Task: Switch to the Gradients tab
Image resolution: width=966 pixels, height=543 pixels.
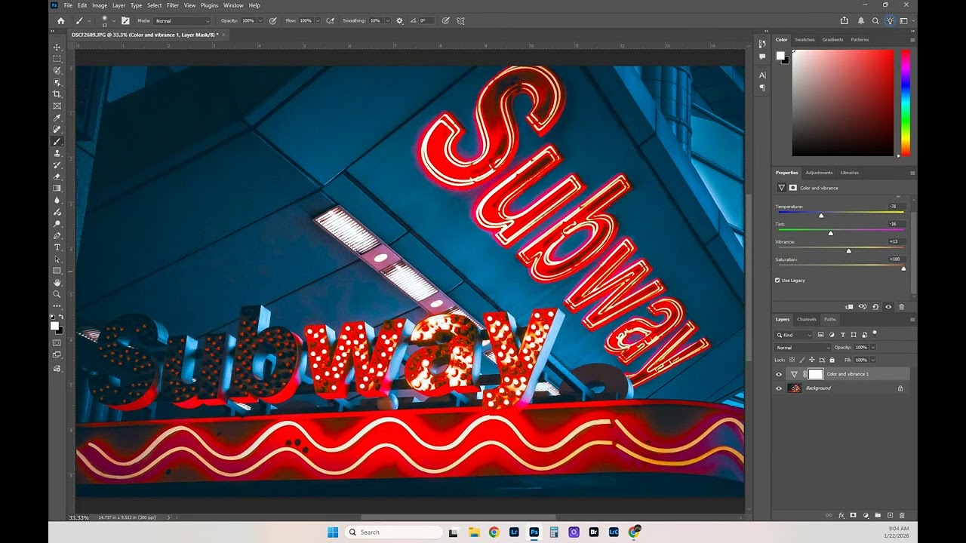Action: (x=832, y=39)
